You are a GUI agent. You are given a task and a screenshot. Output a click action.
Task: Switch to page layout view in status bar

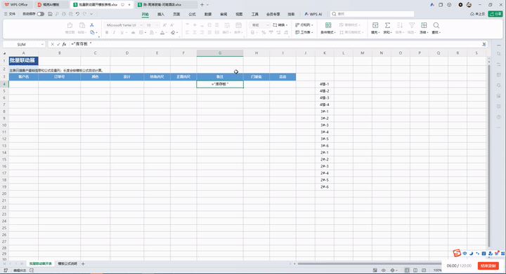point(415,270)
